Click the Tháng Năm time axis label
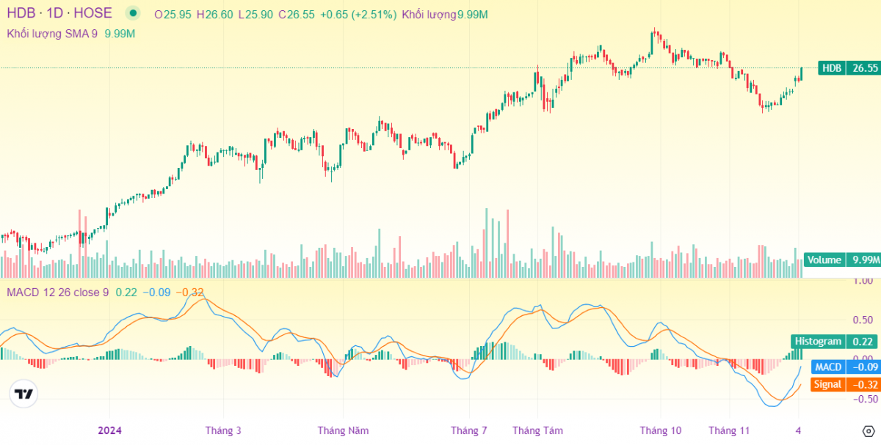This screenshot has width=881, height=445. point(343,430)
